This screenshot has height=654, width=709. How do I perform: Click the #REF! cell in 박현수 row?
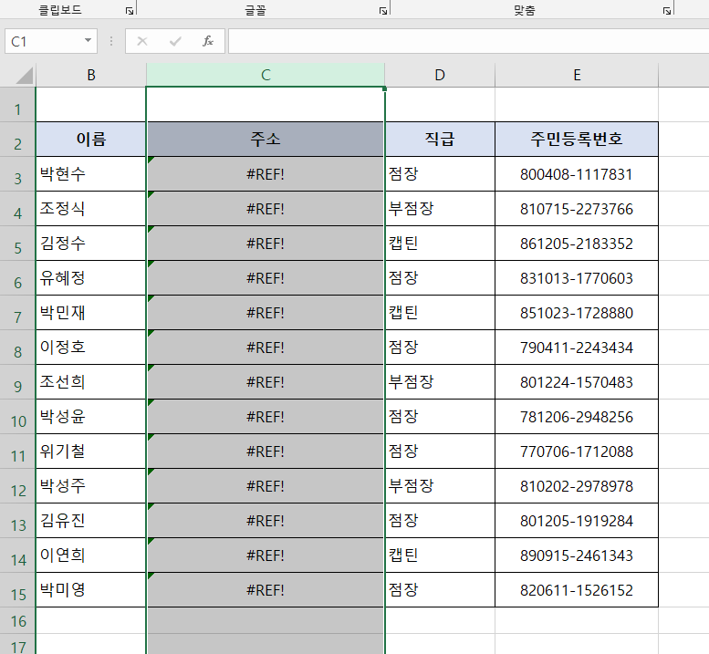pos(266,174)
